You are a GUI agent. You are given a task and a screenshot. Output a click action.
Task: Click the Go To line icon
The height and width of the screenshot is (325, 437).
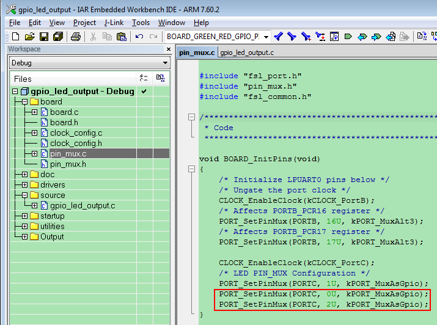334,37
